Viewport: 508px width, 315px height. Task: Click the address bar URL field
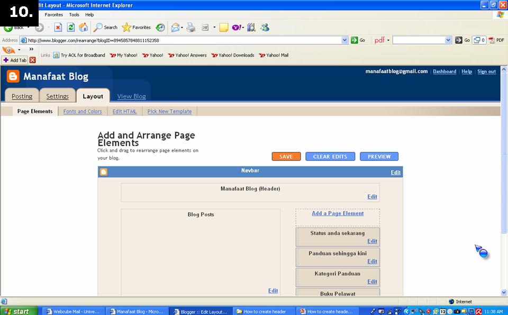184,40
